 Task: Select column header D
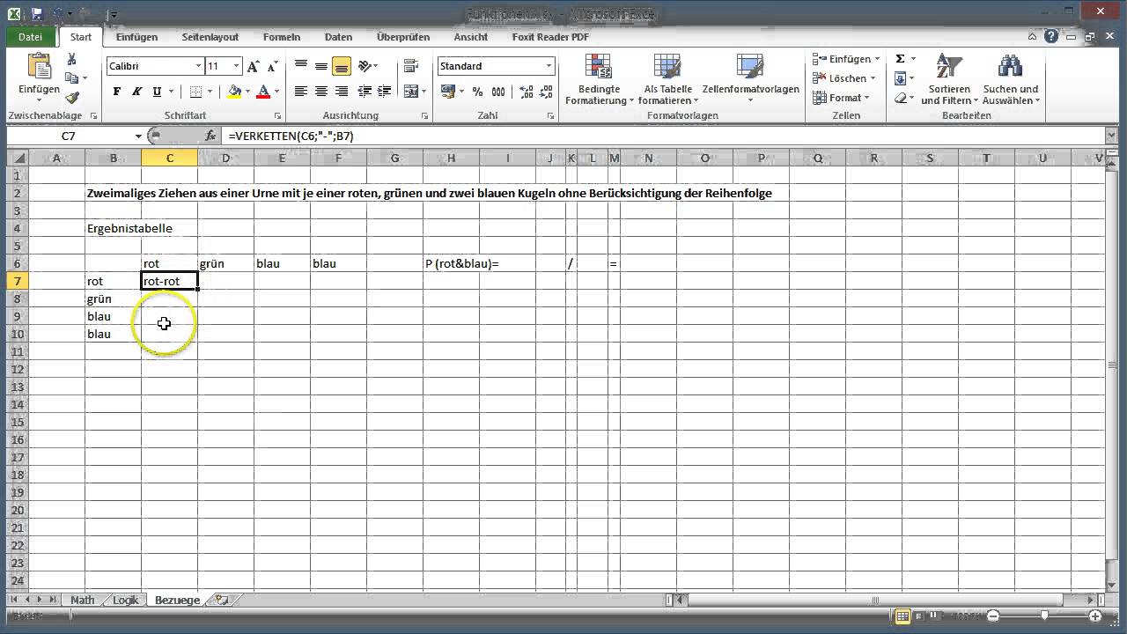tap(225, 158)
